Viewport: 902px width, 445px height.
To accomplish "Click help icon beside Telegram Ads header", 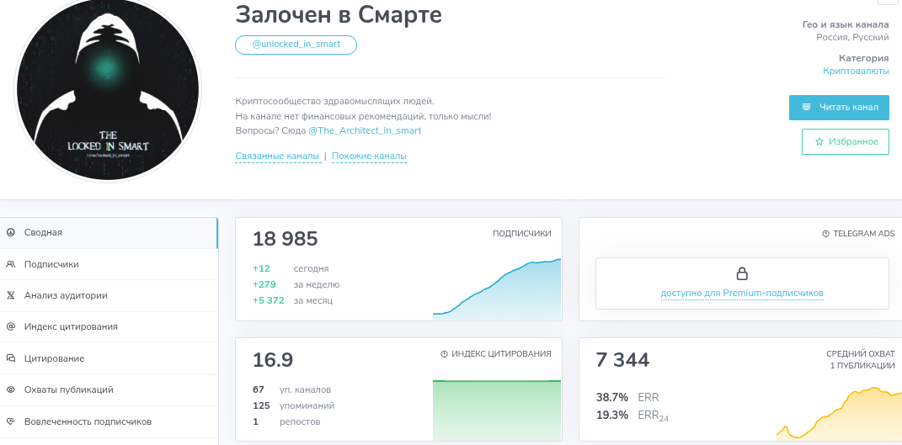I will point(825,234).
